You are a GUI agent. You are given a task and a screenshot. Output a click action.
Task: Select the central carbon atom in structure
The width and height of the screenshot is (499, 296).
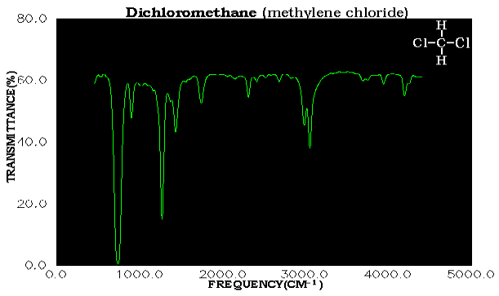(x=441, y=42)
